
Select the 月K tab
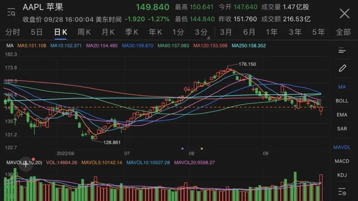(108, 32)
